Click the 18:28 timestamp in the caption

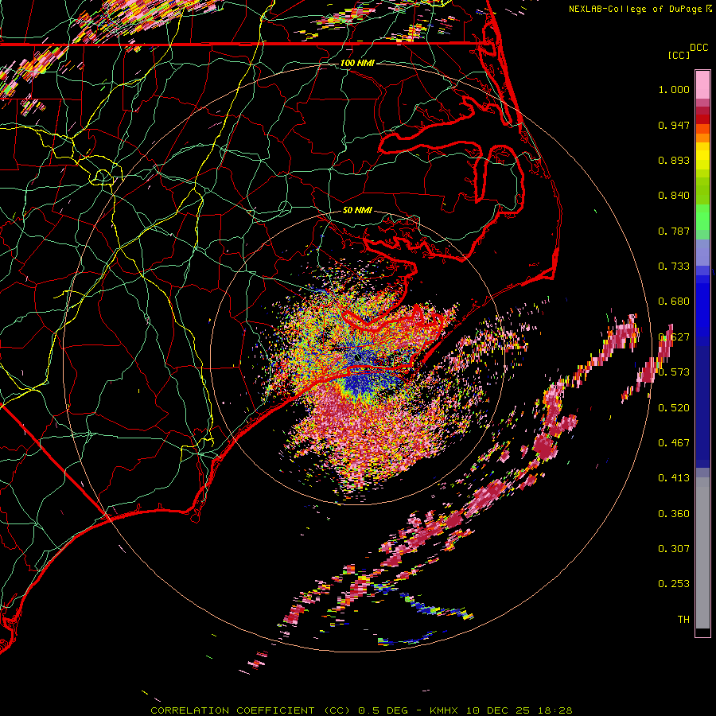pos(555,710)
